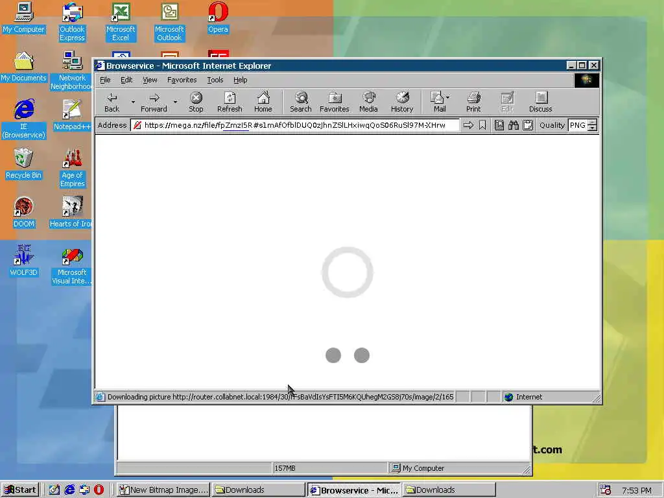The width and height of the screenshot is (664, 498).
Task: Open the Help menu
Action: point(240,80)
